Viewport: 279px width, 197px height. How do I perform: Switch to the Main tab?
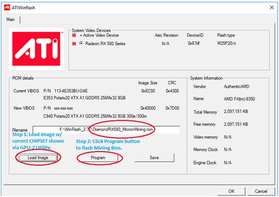pyautogui.click(x=11, y=20)
